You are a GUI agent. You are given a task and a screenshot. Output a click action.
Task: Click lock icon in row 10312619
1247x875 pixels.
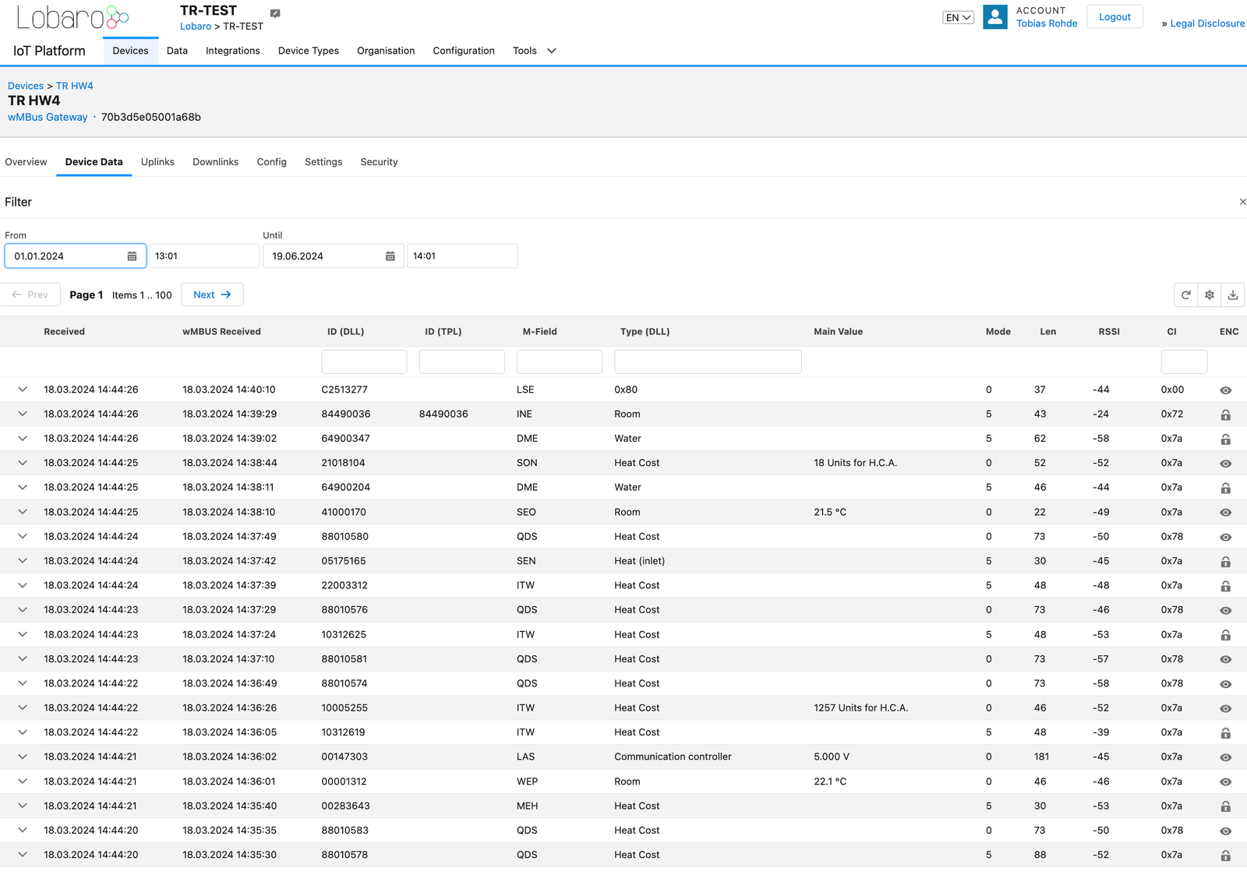(1225, 733)
